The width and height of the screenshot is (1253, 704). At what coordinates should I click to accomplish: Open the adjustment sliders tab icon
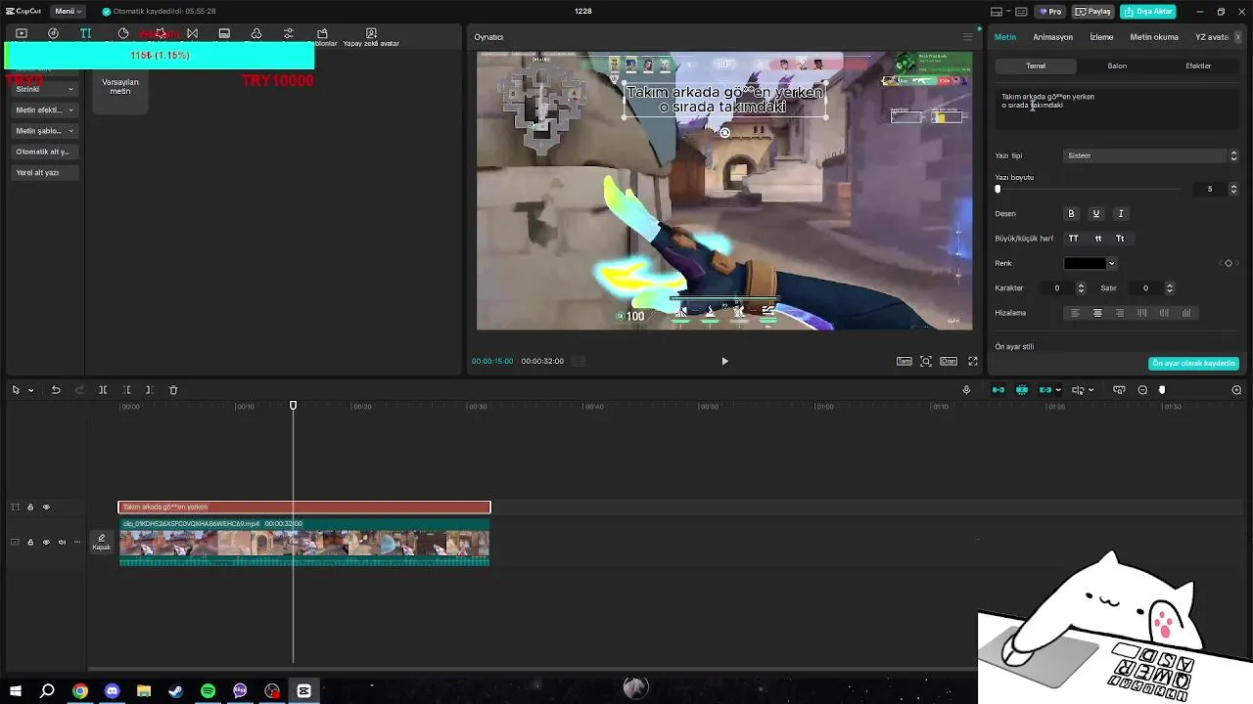click(x=288, y=33)
